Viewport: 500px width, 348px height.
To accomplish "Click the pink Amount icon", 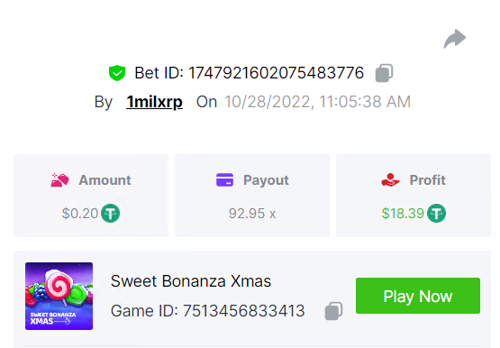I will [60, 180].
